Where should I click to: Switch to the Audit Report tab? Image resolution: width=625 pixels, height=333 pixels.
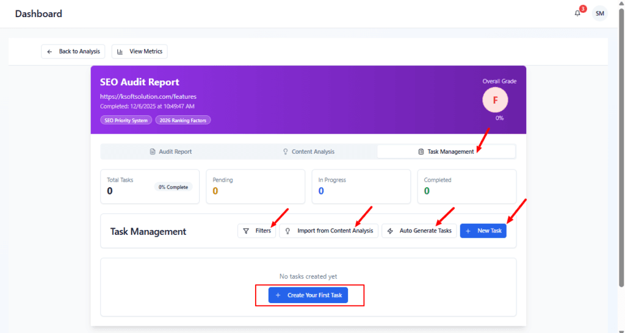point(170,151)
